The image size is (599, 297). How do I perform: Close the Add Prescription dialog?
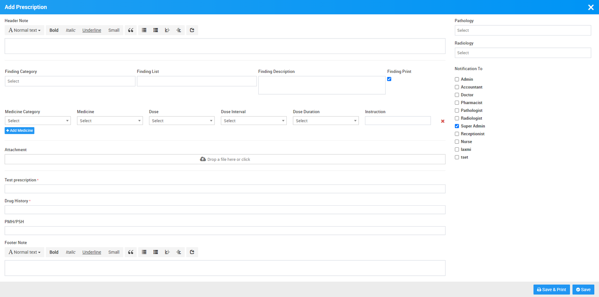591,7
